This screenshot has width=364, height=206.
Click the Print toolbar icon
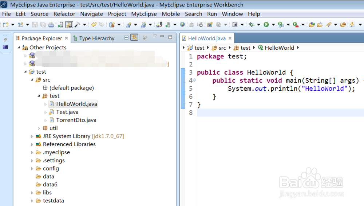51,25
